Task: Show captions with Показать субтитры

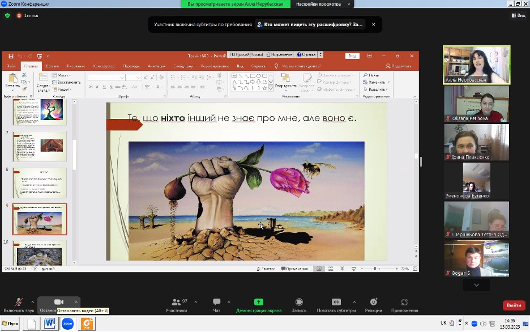Action: (x=336, y=305)
